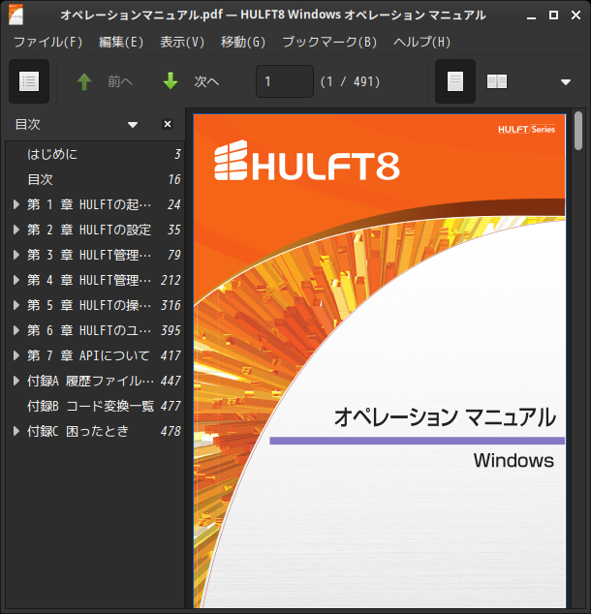This screenshot has height=614, width=591.
Task: Expand 第 1 章 HULFTの起… chapter
Action: pos(16,204)
